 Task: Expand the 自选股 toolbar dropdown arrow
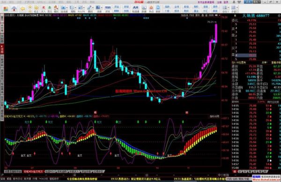click(67, 7)
